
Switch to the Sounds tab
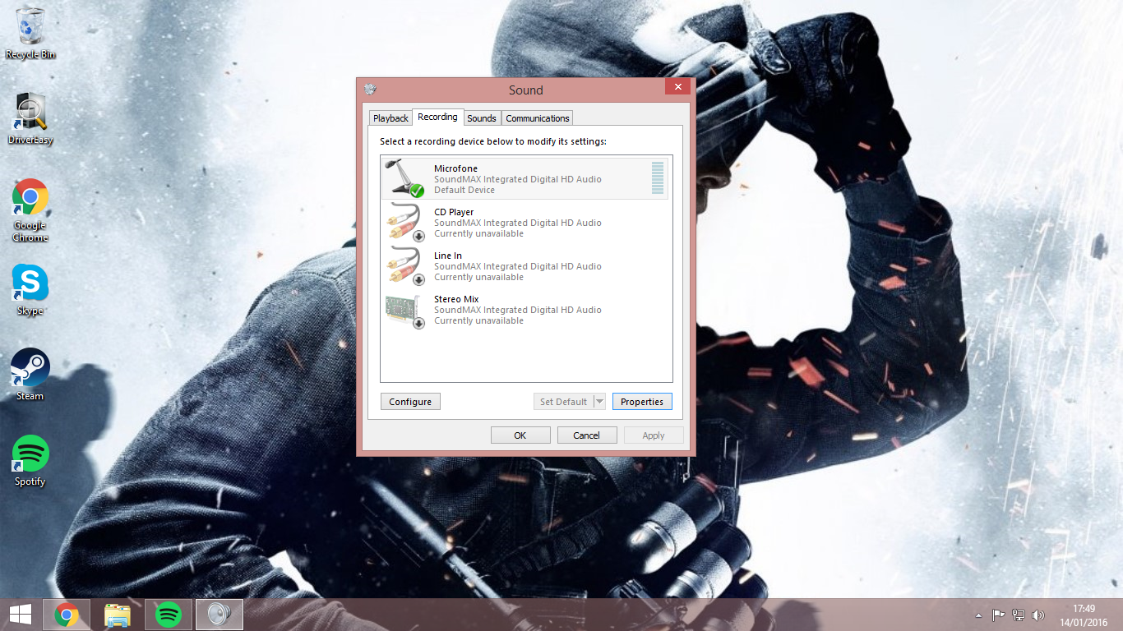[x=482, y=118]
